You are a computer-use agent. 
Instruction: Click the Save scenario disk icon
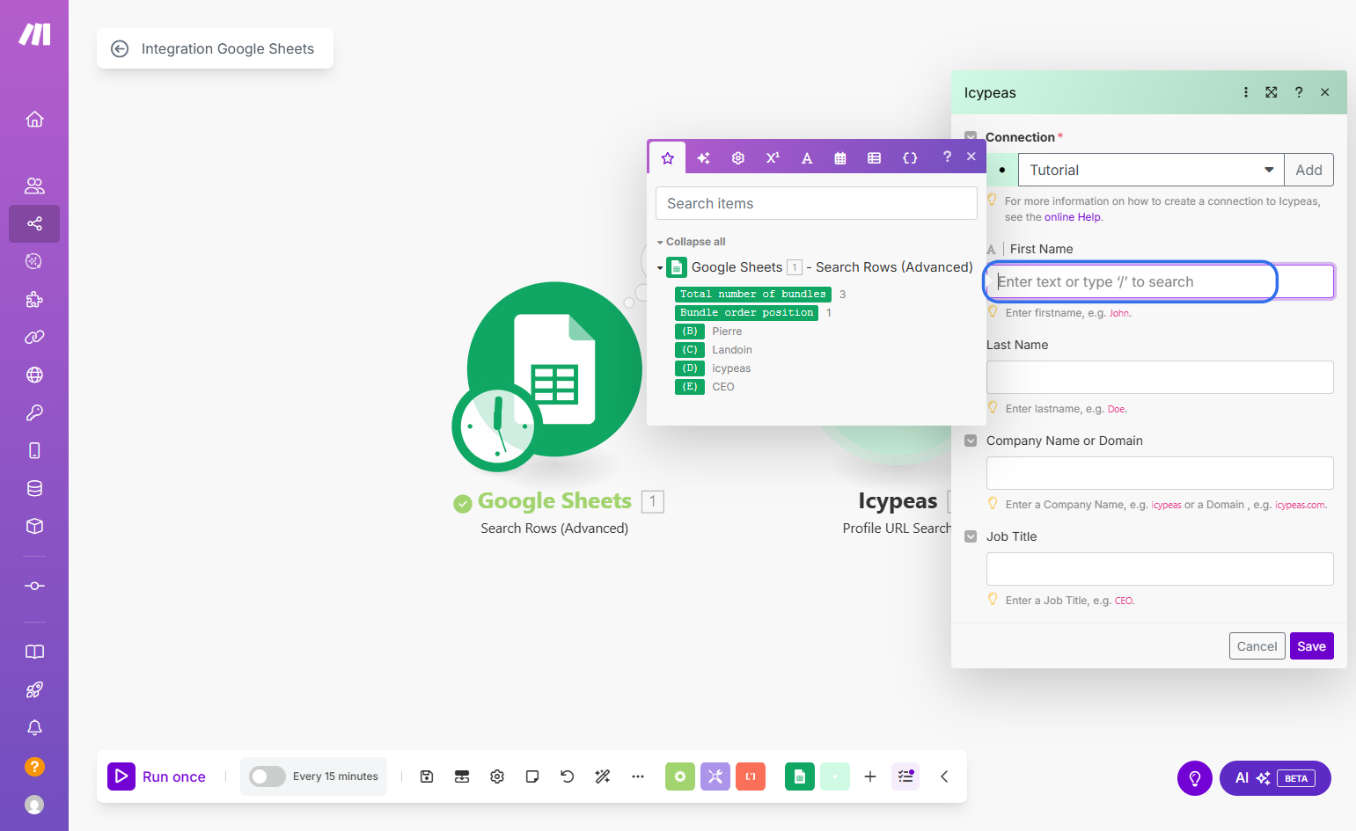pyautogui.click(x=427, y=776)
